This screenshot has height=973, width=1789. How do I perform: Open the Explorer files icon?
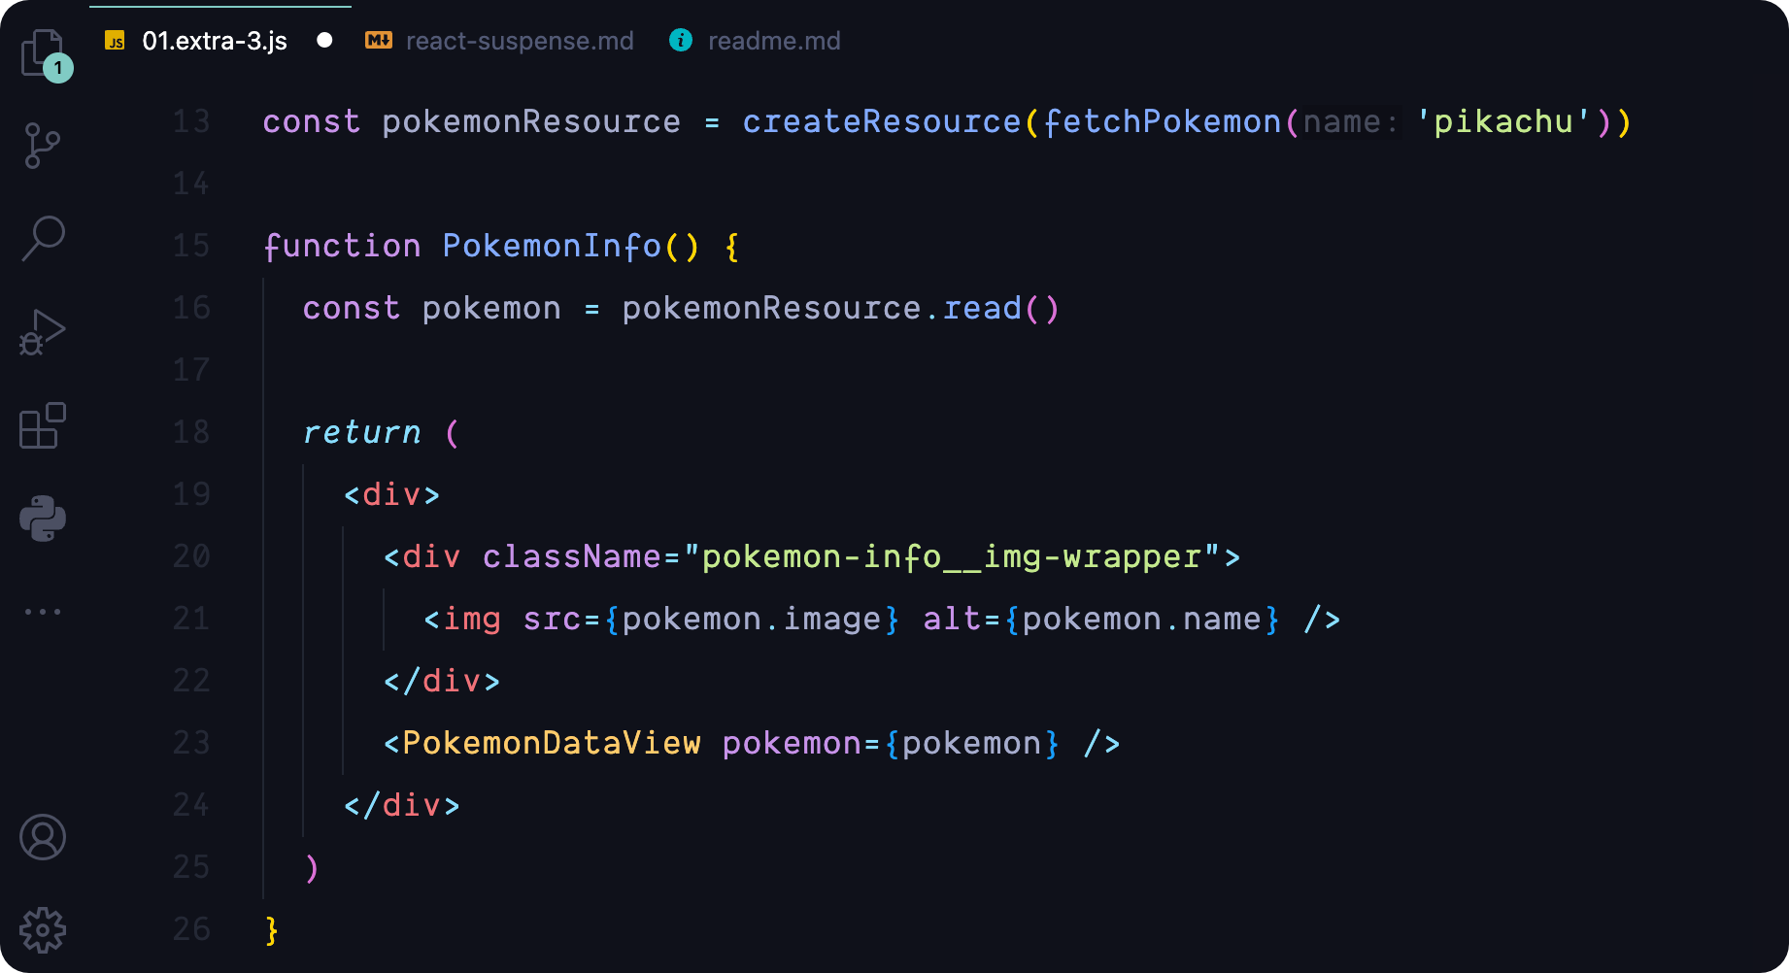click(43, 52)
